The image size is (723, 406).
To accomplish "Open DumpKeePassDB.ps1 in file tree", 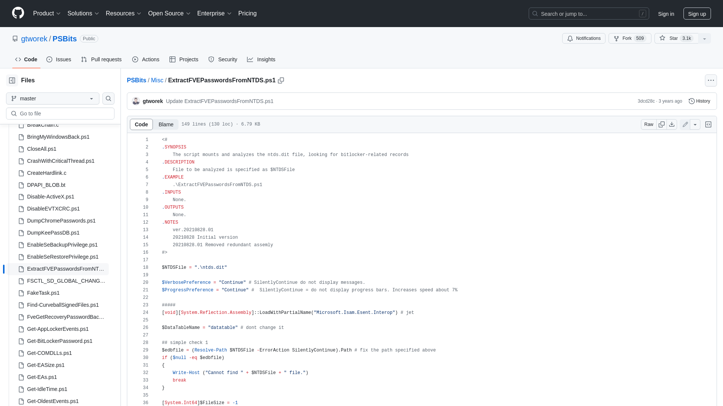I will (53, 233).
